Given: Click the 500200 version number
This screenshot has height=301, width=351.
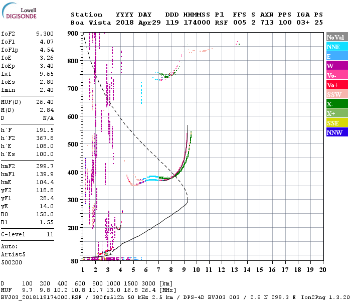Looking at the screenshot, I should (x=12, y=262).
